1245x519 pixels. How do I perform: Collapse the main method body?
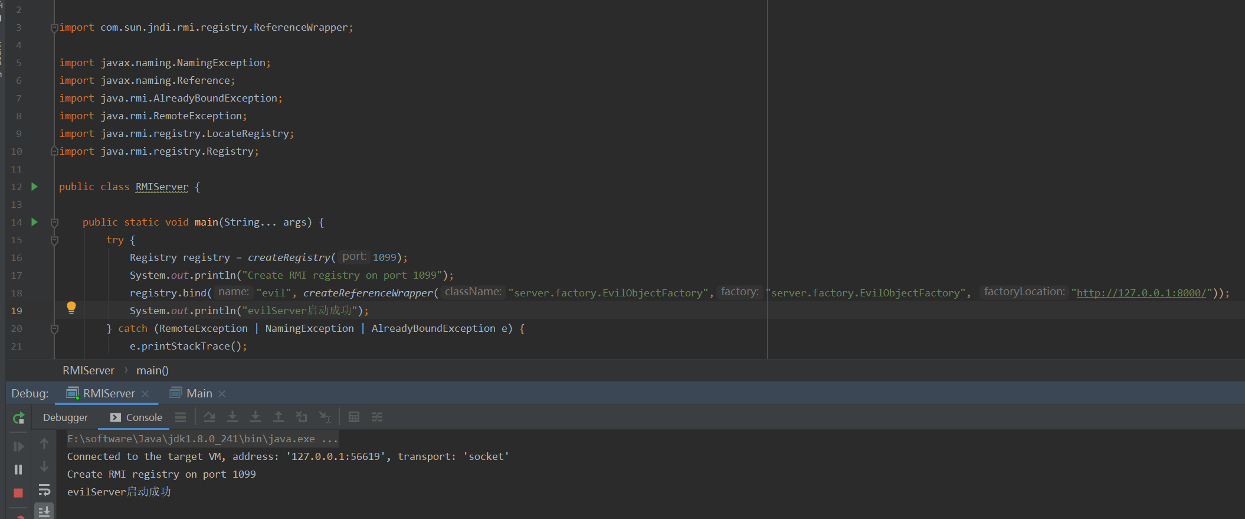pyautogui.click(x=54, y=223)
